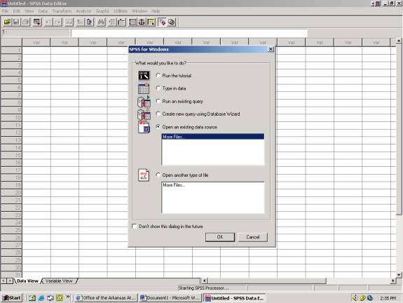This screenshot has width=403, height=303.
Task: Click the cell editor input bar above the grid
Action: coord(189,33)
